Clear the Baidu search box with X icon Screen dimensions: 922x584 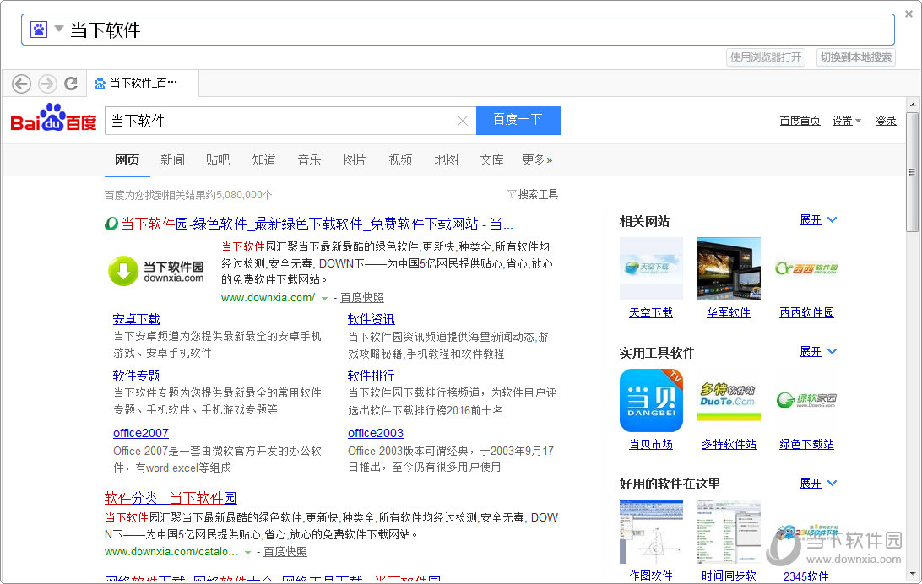click(x=462, y=121)
